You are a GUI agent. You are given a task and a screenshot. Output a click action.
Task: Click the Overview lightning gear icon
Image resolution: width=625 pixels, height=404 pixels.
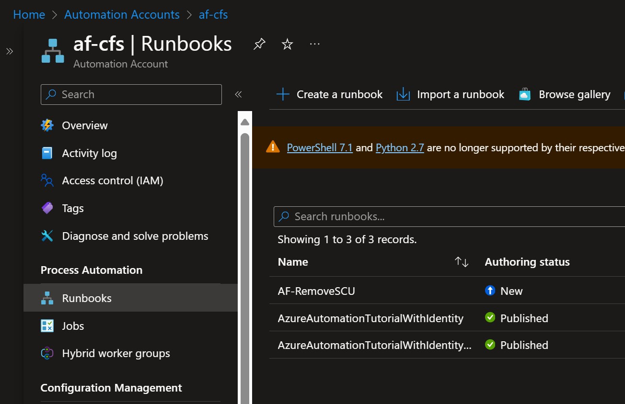pyautogui.click(x=47, y=125)
